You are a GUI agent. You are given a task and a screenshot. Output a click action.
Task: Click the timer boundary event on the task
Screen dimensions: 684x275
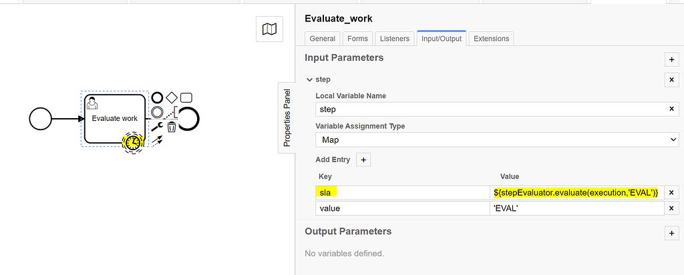tap(133, 142)
